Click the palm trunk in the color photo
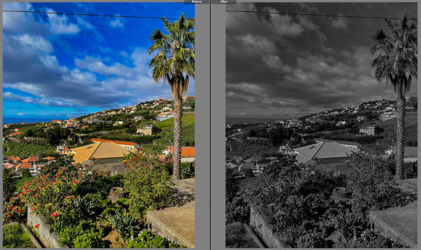 coord(176,135)
